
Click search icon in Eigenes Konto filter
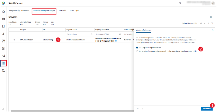point(92,34)
